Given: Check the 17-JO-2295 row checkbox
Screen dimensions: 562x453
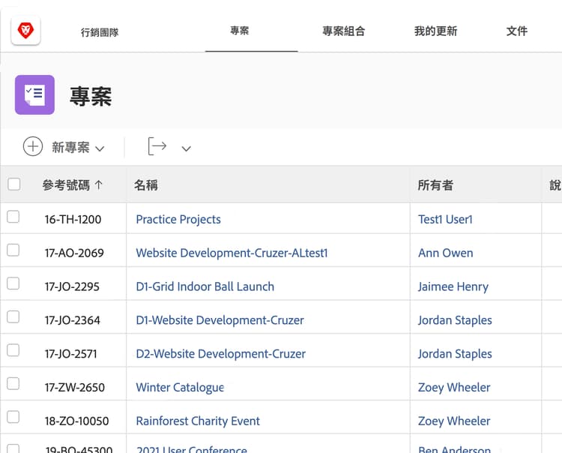Looking at the screenshot, I should point(13,283).
